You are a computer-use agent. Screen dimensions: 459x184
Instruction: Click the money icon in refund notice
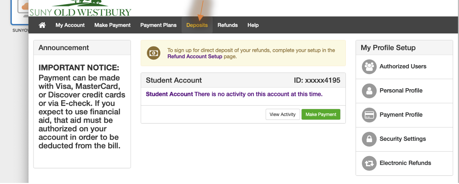point(153,53)
